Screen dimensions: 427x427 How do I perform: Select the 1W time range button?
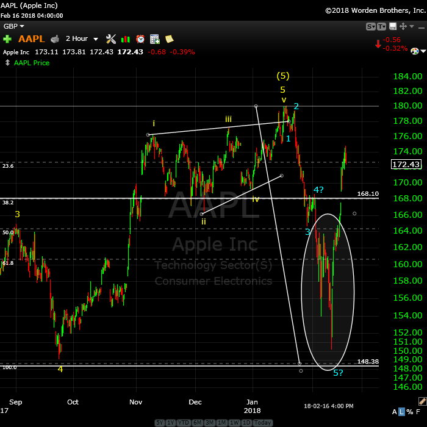pyautogui.click(x=234, y=423)
